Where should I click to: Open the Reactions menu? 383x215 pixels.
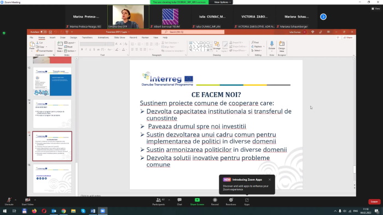coord(231,201)
